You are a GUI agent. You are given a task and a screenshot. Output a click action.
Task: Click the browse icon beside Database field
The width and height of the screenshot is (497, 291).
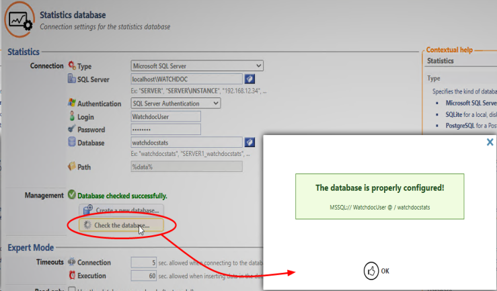point(249,142)
